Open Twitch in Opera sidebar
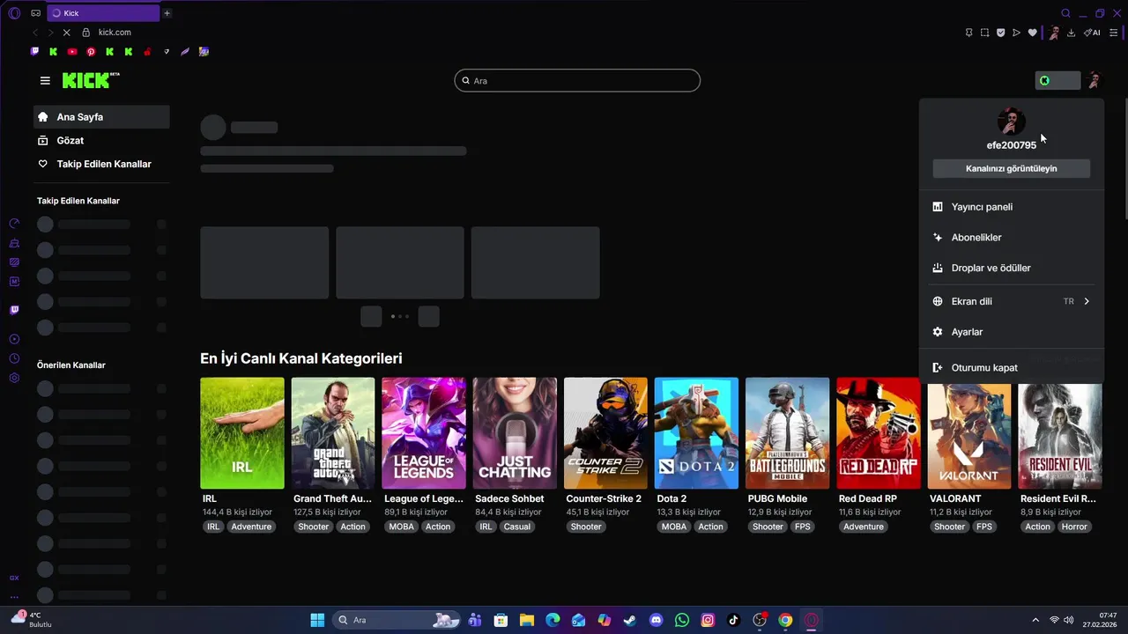Screen dimensions: 1128x634 click(x=14, y=310)
